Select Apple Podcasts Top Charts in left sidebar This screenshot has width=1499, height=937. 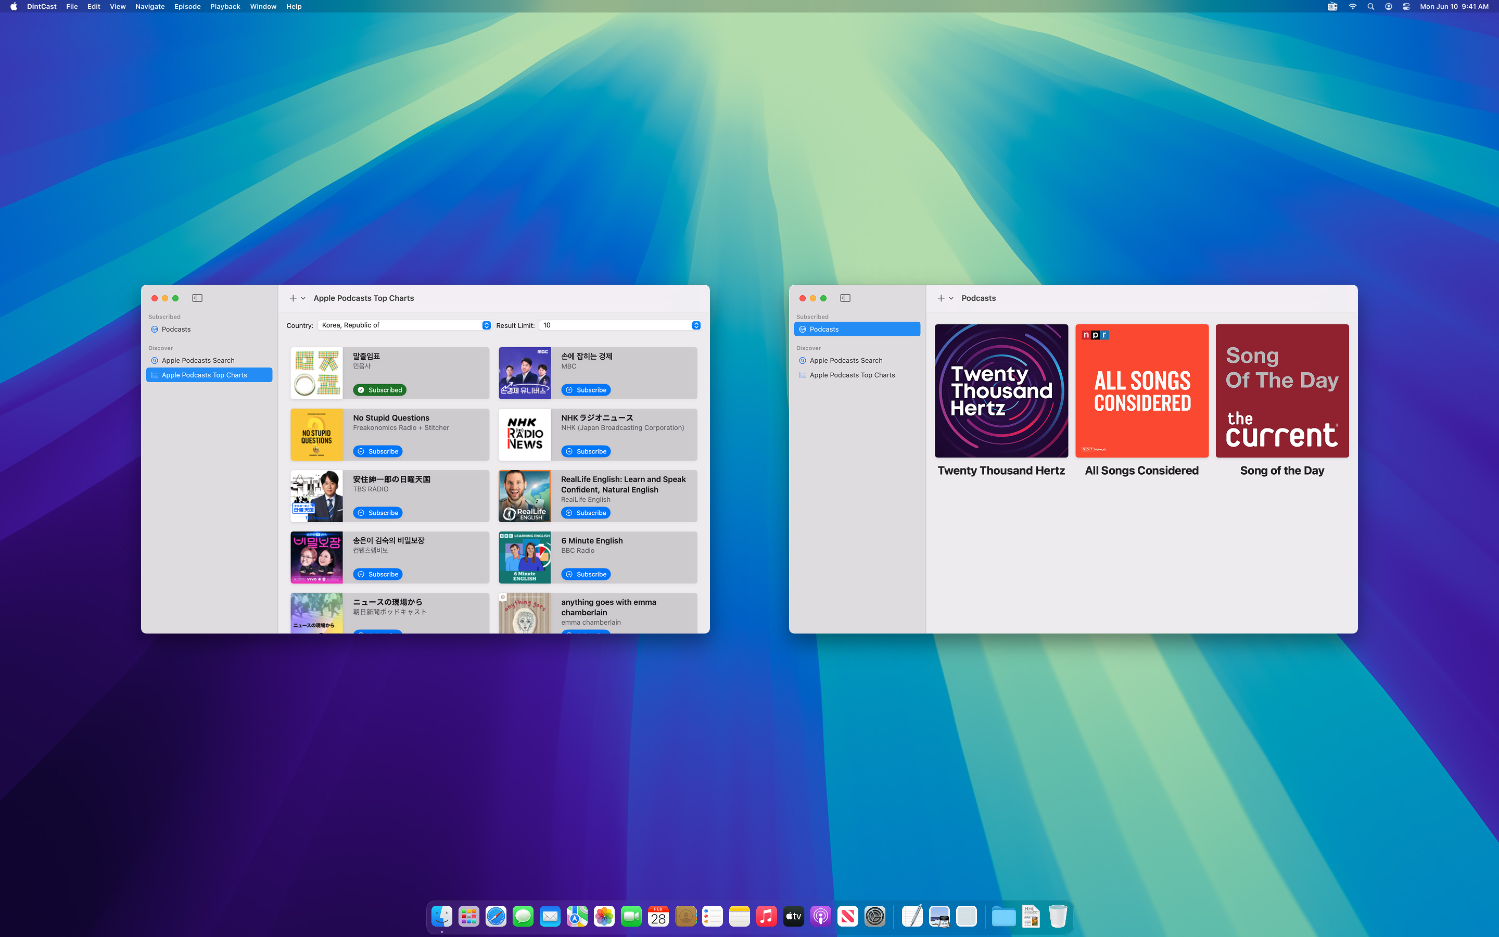209,375
